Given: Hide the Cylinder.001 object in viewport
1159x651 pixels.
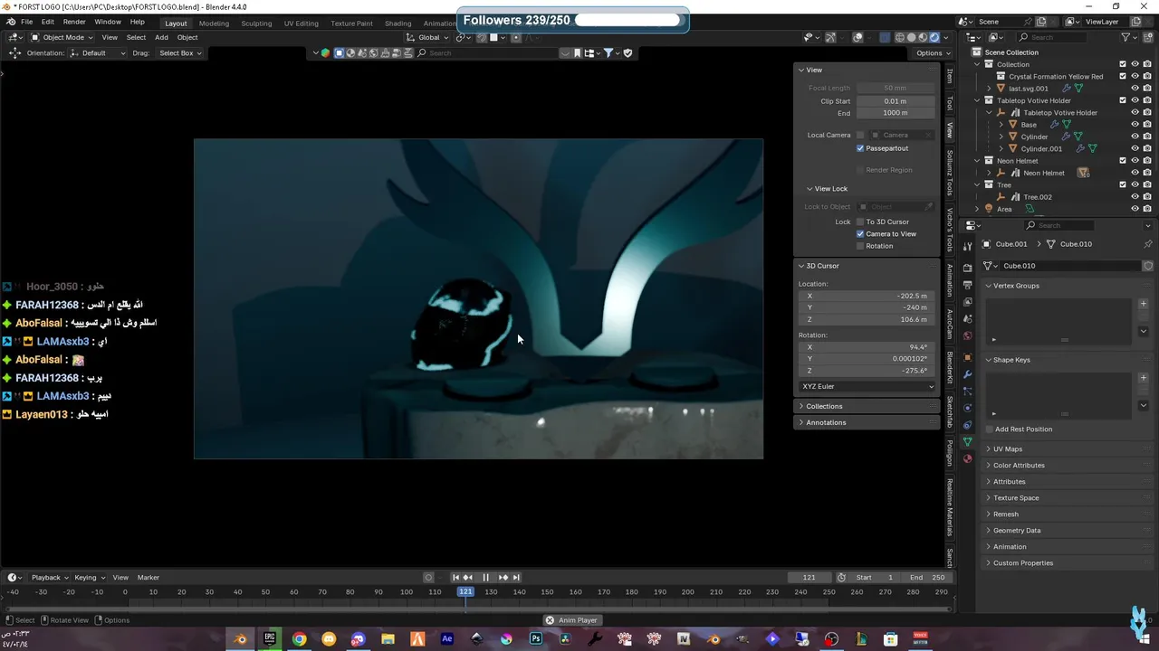Looking at the screenshot, I should (1135, 148).
